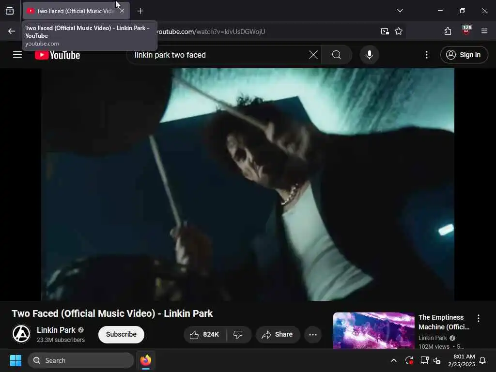Screen dimensions: 496x372
Task: Bookmark this page with the star
Action: coord(399,31)
